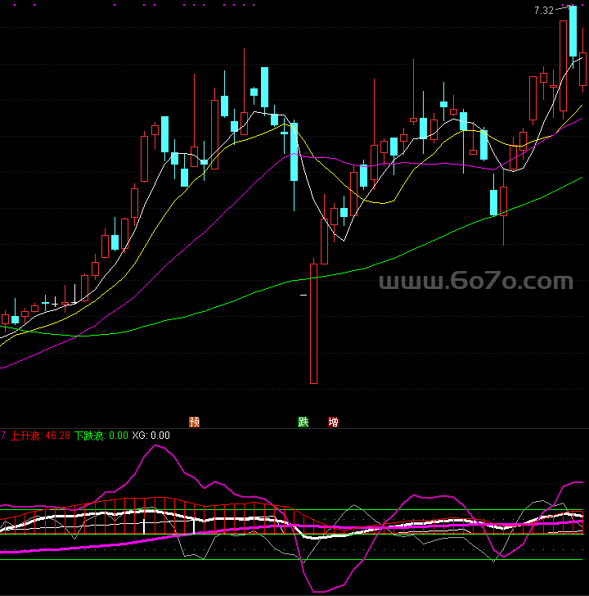Click the 上升浪: 46.28 indicator label

[40, 436]
